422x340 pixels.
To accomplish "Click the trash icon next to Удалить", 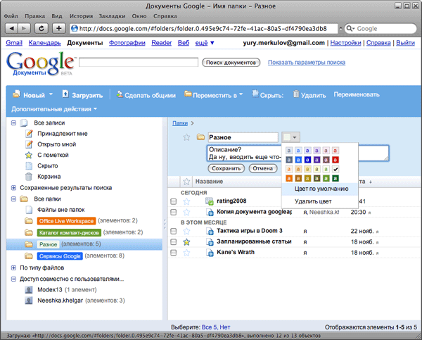I will point(296,94).
